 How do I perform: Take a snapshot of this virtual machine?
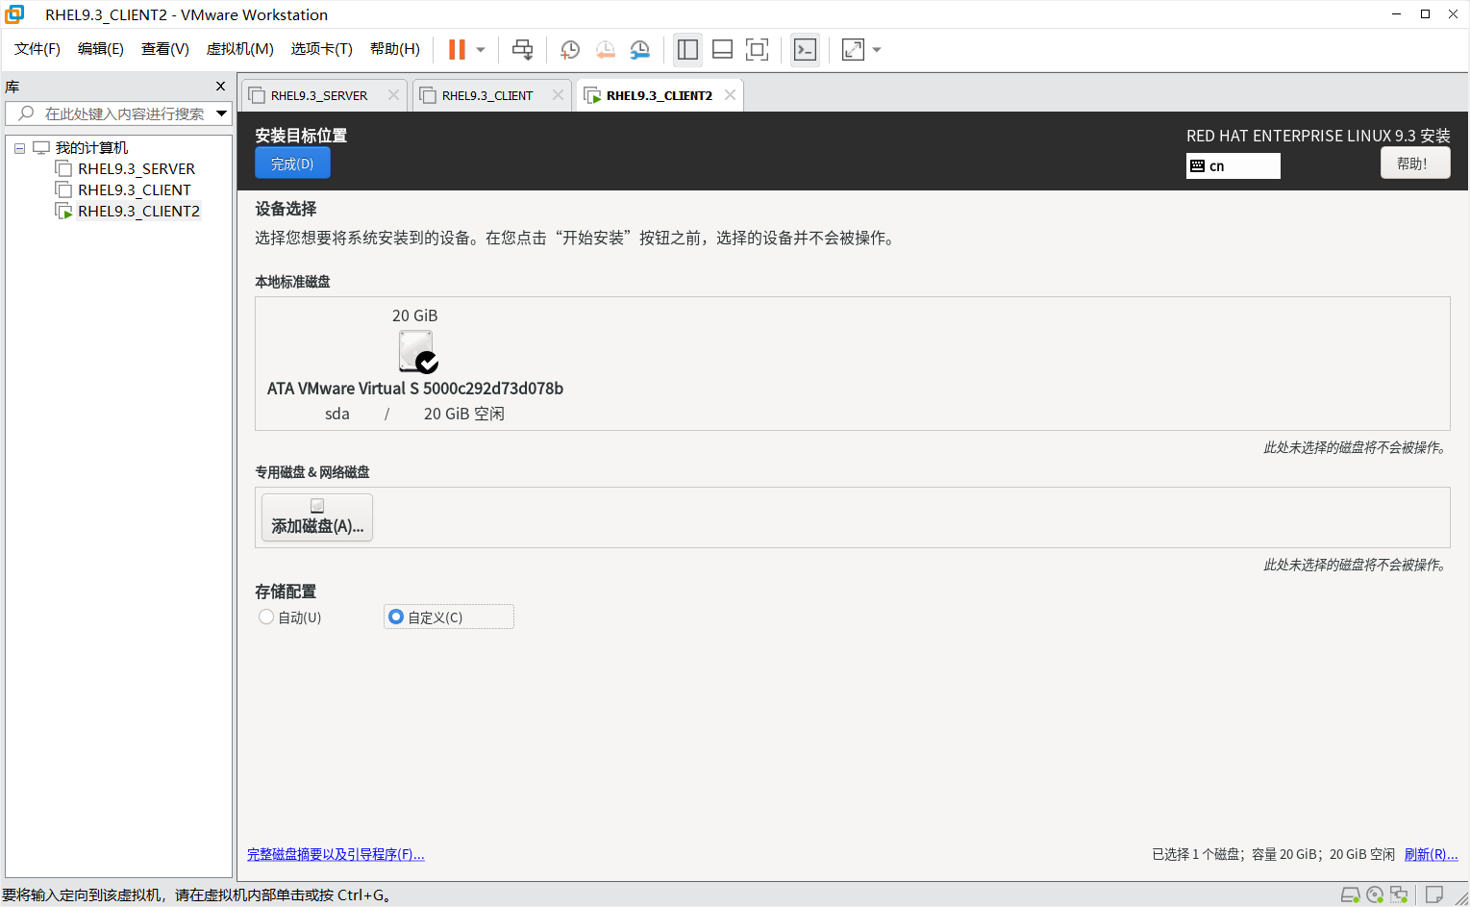(569, 49)
